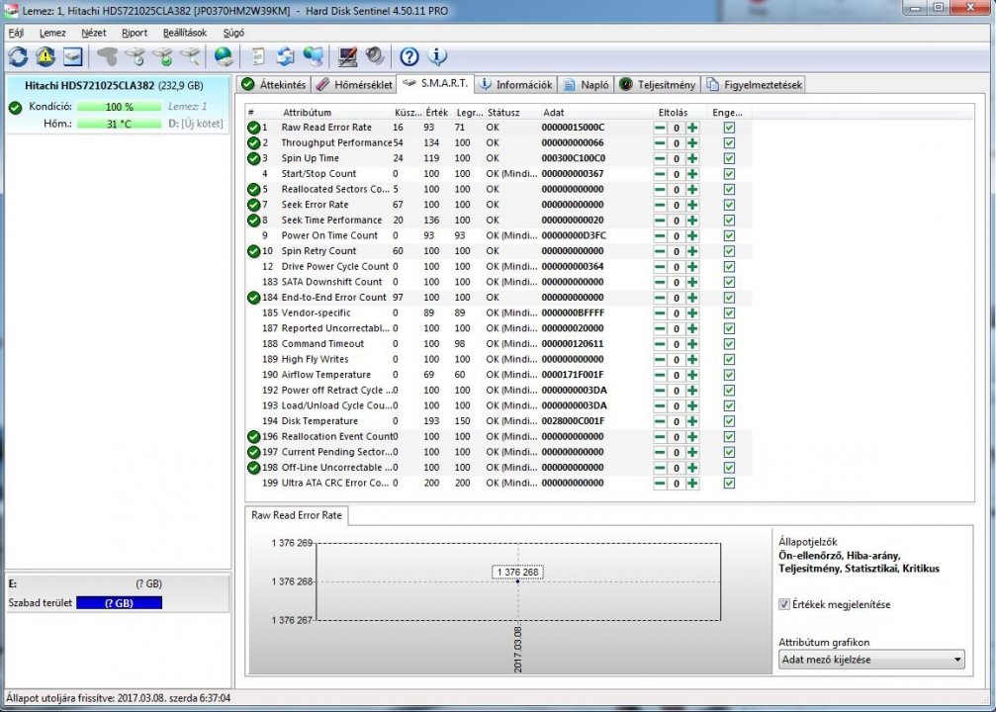The width and height of the screenshot is (996, 712).
Task: Click plus offset button for Airflow Temperature
Action: click(x=692, y=376)
